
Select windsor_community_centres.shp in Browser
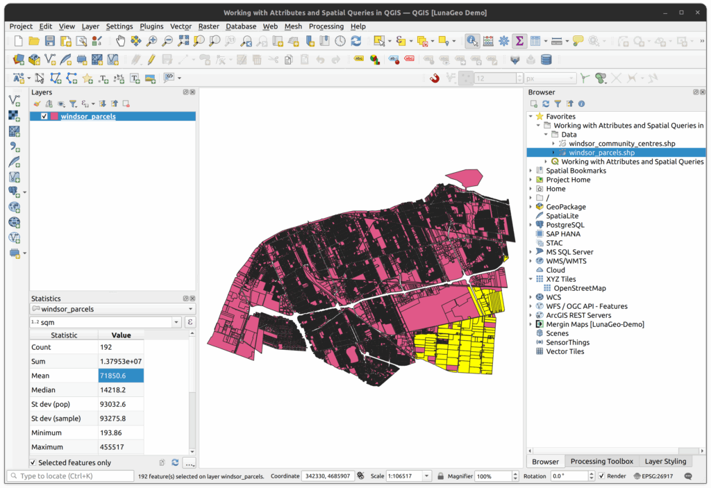pyautogui.click(x=621, y=144)
